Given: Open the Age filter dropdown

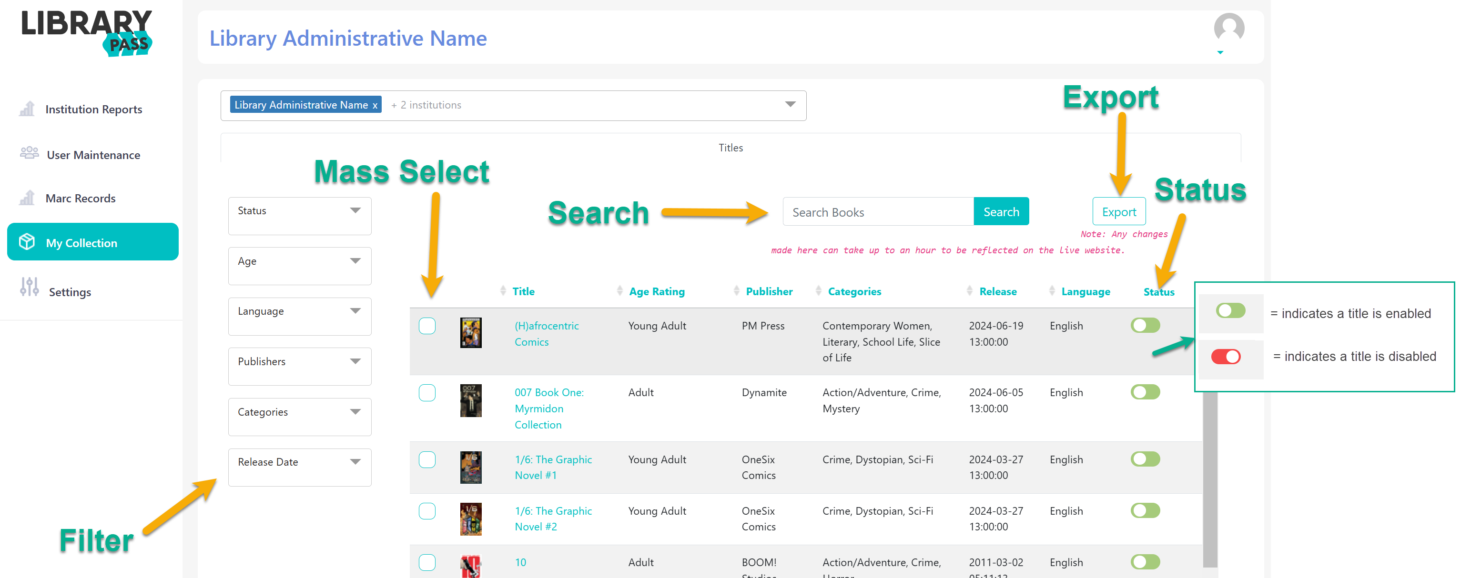Looking at the screenshot, I should tap(299, 266).
